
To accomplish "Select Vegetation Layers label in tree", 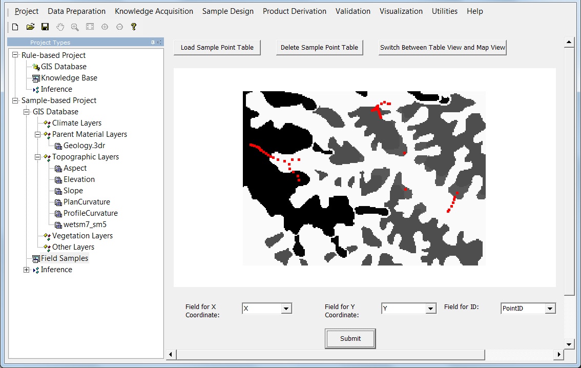I will [x=82, y=236].
